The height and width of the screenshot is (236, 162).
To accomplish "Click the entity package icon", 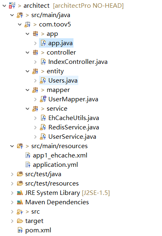I will (x=35, y=71).
